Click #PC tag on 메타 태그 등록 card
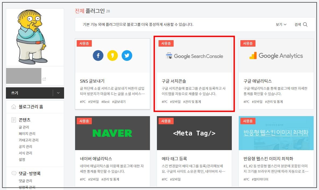The width and height of the screenshot is (319, 190). (164, 179)
